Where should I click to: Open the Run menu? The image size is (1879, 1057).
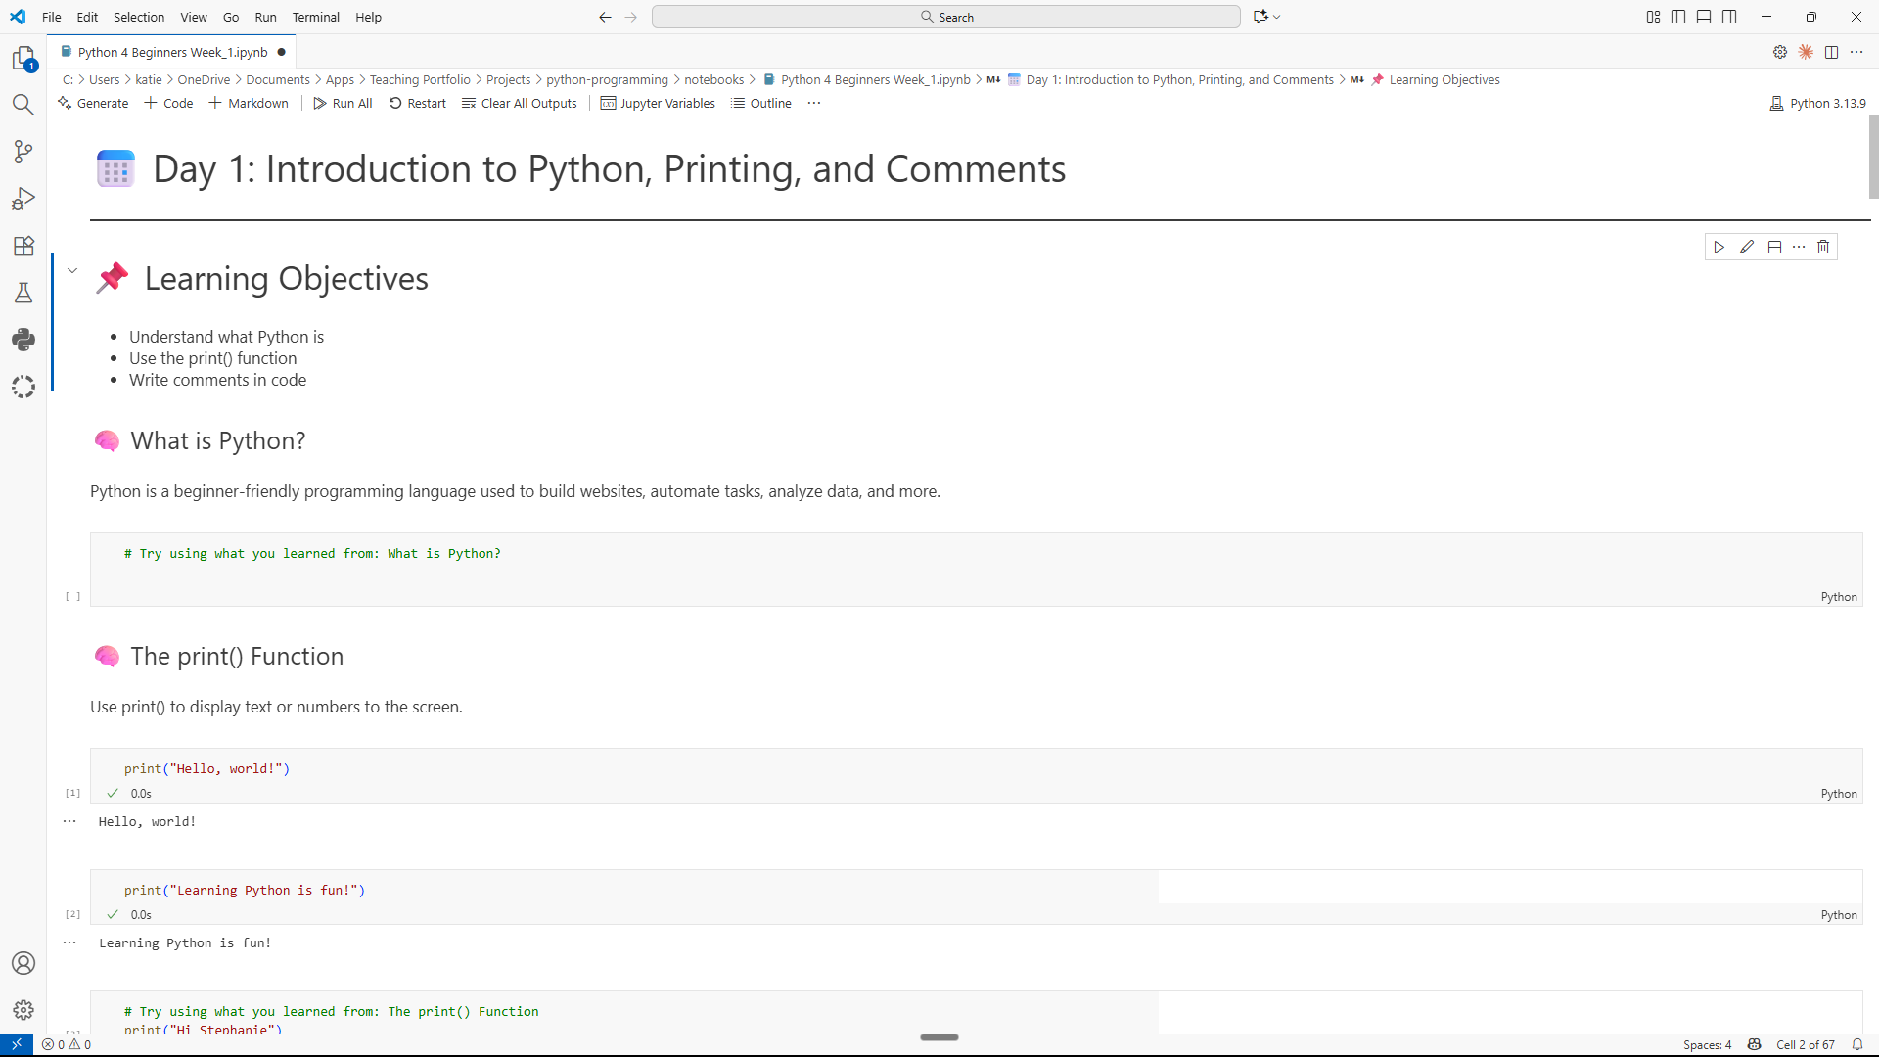[x=265, y=17]
